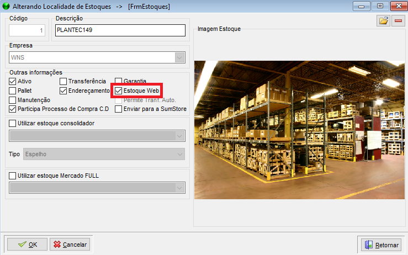Close the Alterando Localidade de Estoques window
Viewport: 408px width, 255px height.
point(399,6)
